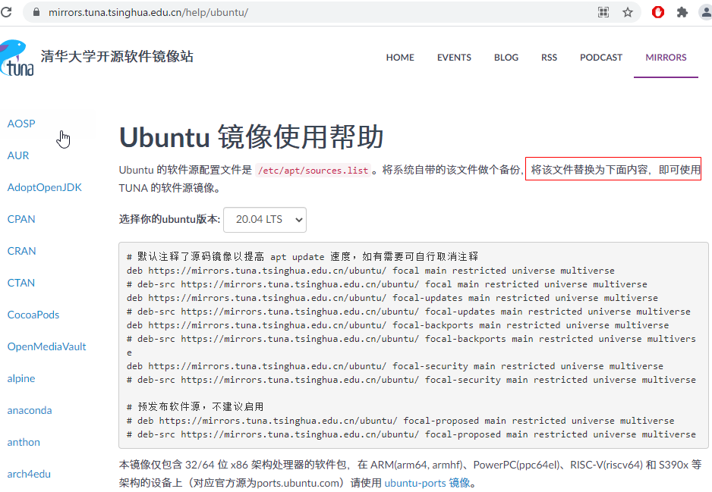Viewport: 712px width, 492px height.
Task: Select the MIRRORS navigation tab
Action: pyautogui.click(x=666, y=58)
